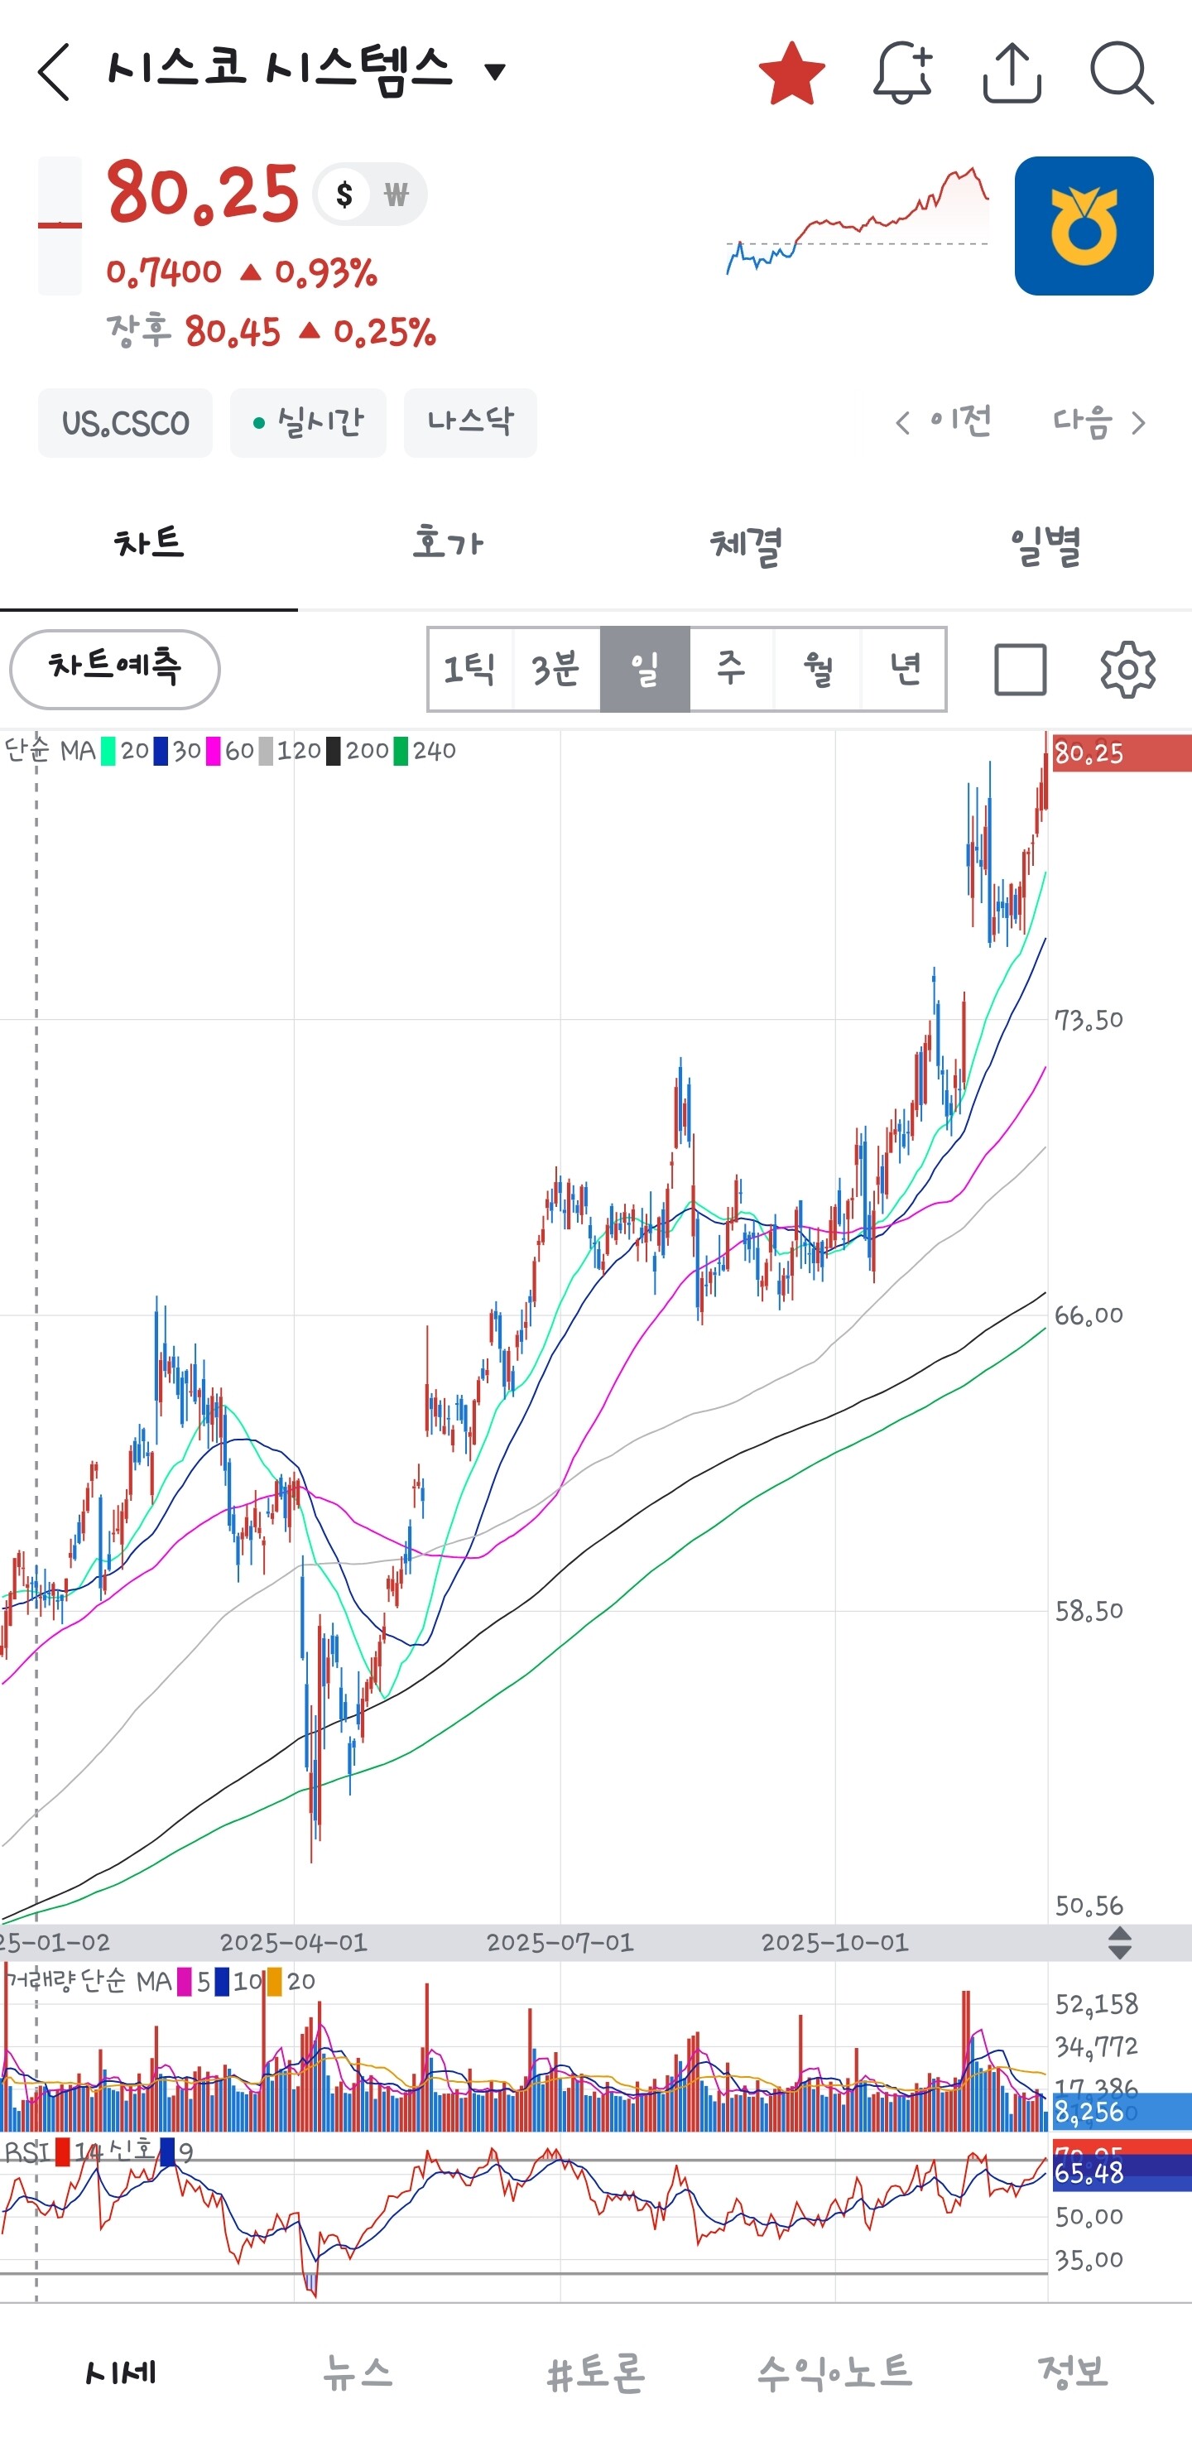Open the 차트예측 chart prediction button

(115, 669)
